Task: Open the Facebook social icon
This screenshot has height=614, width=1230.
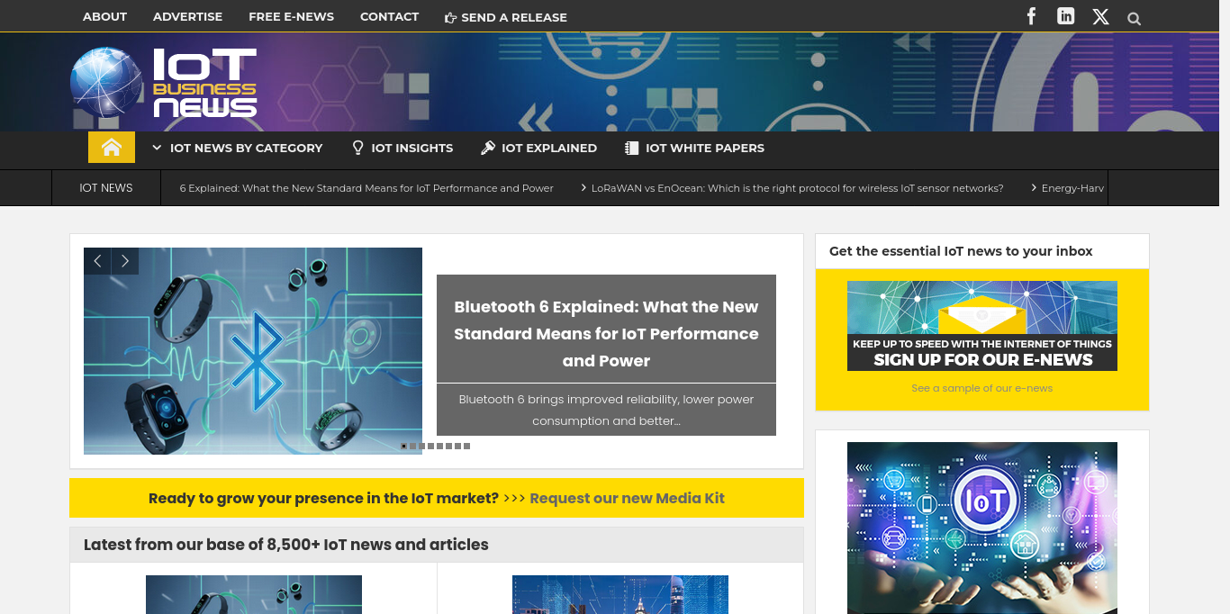Action: click(x=1032, y=16)
